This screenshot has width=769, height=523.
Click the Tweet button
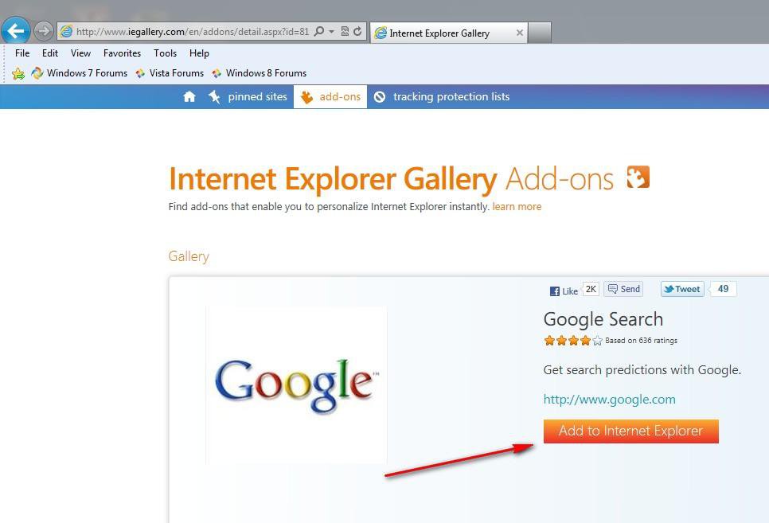point(682,289)
